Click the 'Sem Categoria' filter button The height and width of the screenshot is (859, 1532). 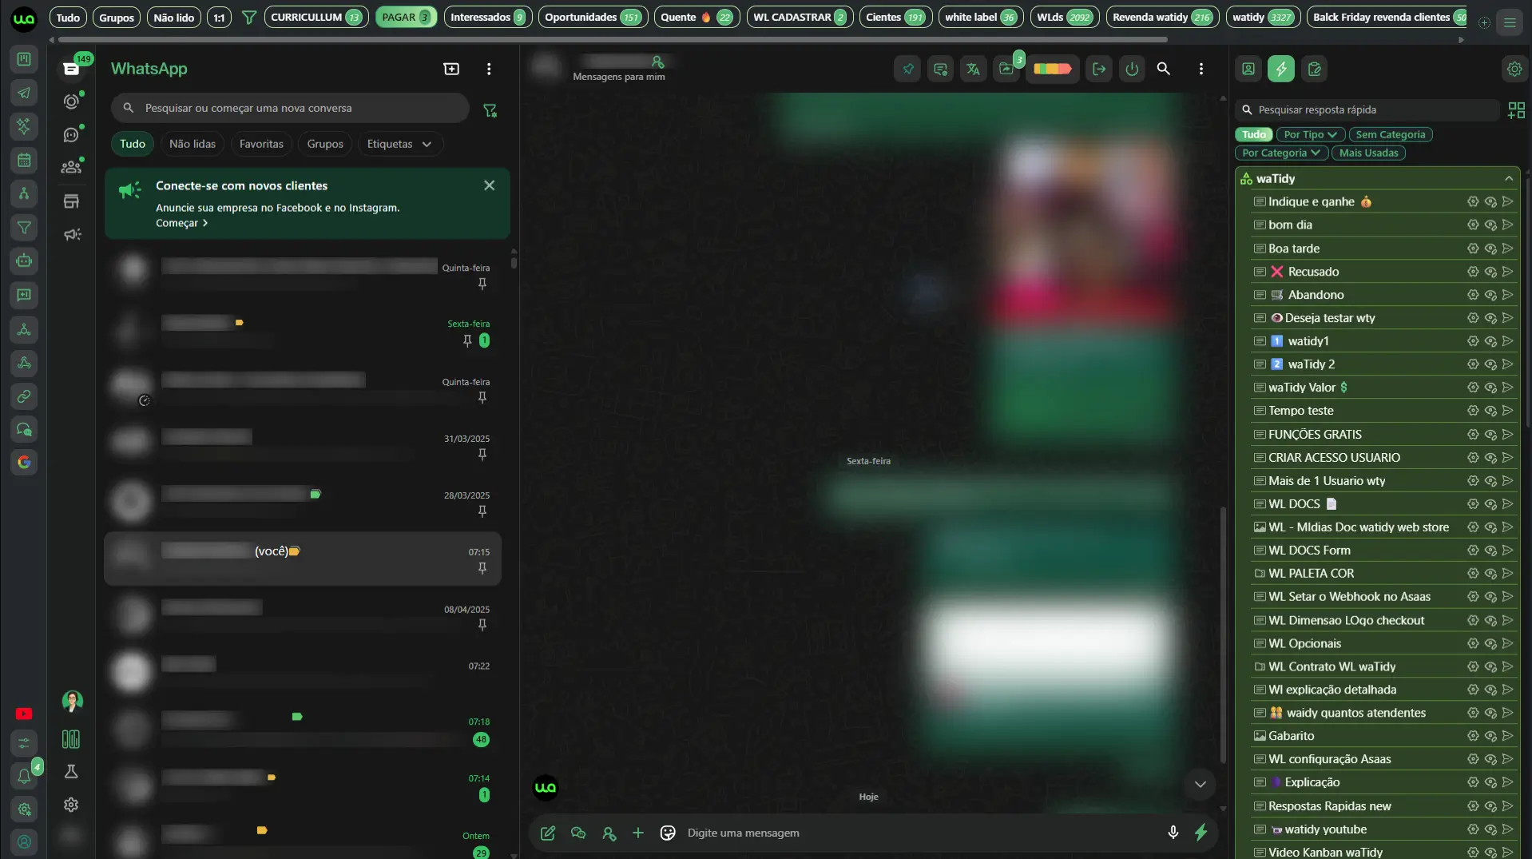tap(1390, 134)
